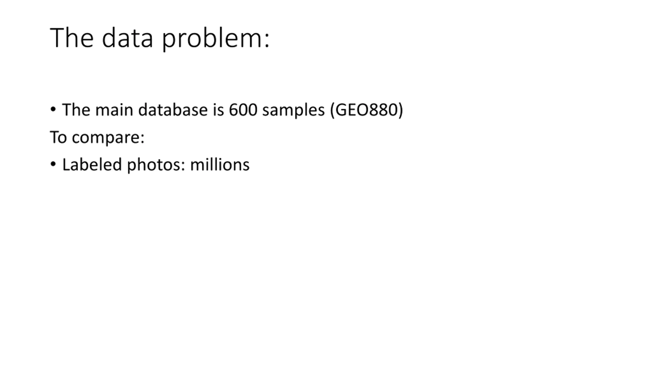Click the word 'millions' on the slide
This screenshot has height=367, width=653.
[x=220, y=165]
